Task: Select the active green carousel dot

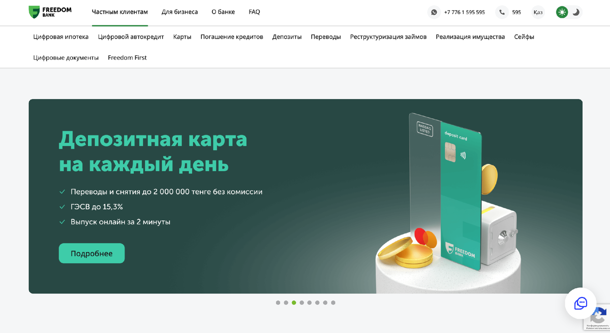Action: (294, 303)
